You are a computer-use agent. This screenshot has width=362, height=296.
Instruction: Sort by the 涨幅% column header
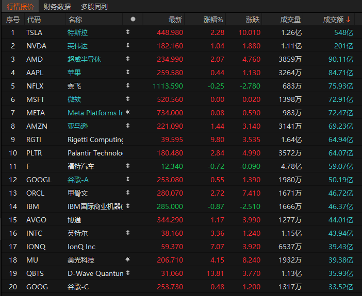213,20
